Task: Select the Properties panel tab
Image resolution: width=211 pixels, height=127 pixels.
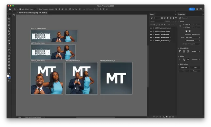Action: (x=182, y=14)
